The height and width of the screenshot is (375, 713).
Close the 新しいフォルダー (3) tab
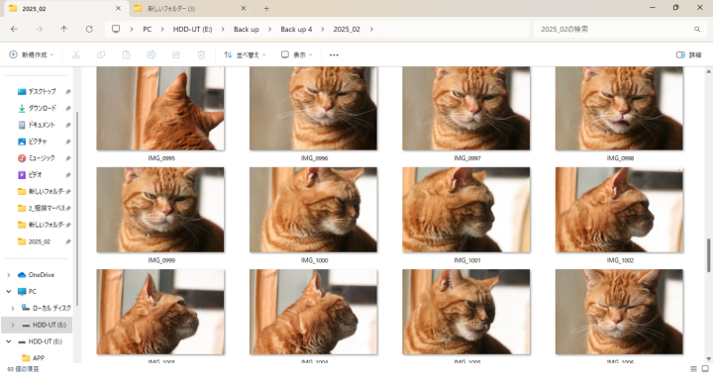click(x=244, y=8)
